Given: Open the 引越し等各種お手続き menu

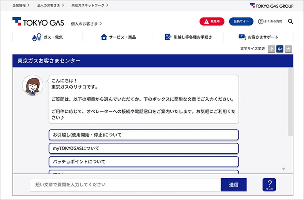Looking at the screenshot, I should coord(188,37).
